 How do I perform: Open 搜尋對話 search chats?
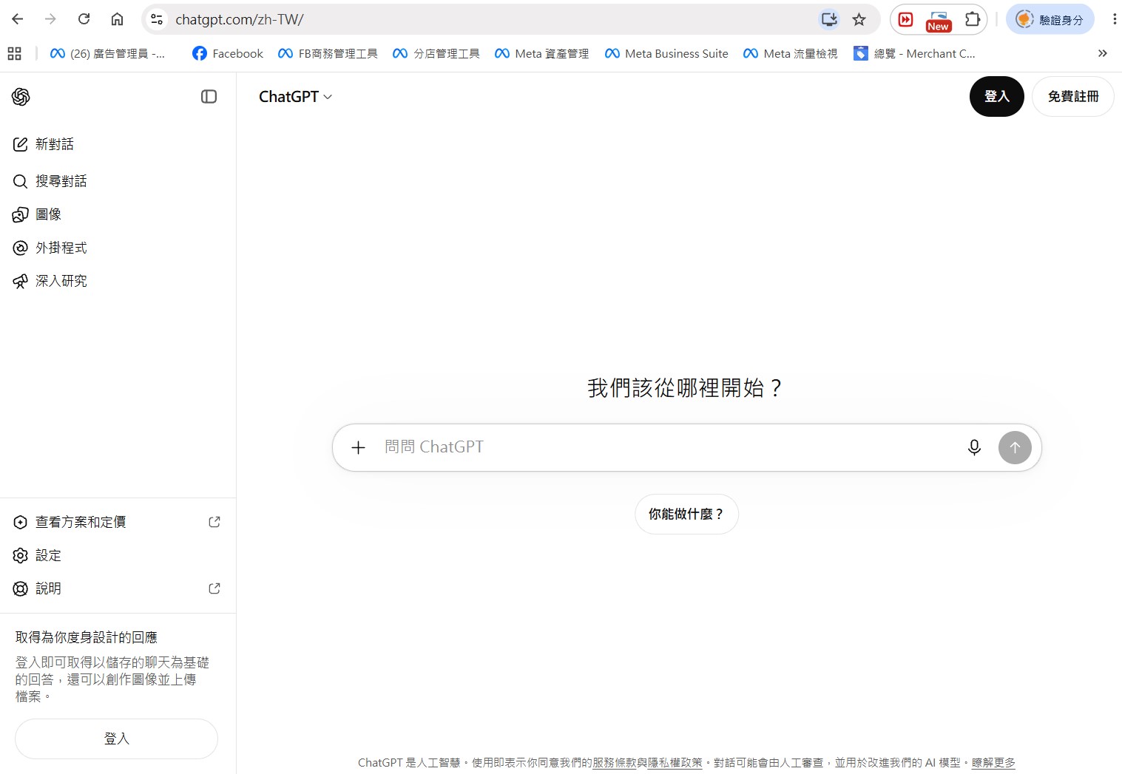click(x=50, y=181)
